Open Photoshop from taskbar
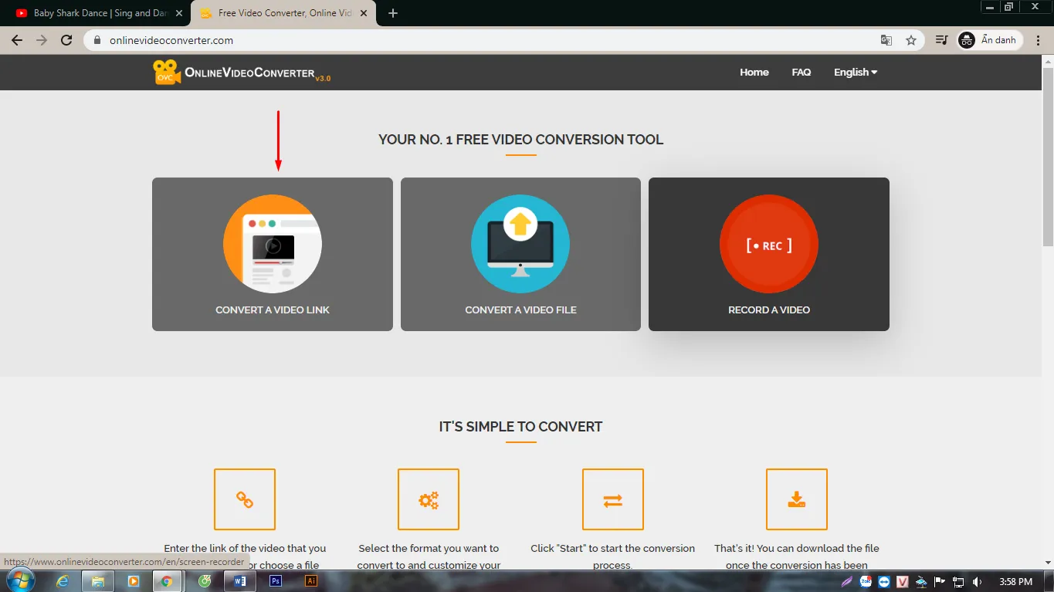 pos(276,581)
